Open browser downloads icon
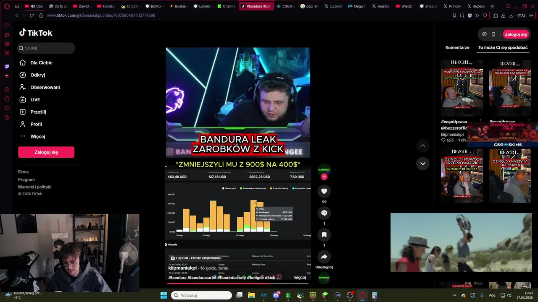538x302 pixels. [511, 16]
